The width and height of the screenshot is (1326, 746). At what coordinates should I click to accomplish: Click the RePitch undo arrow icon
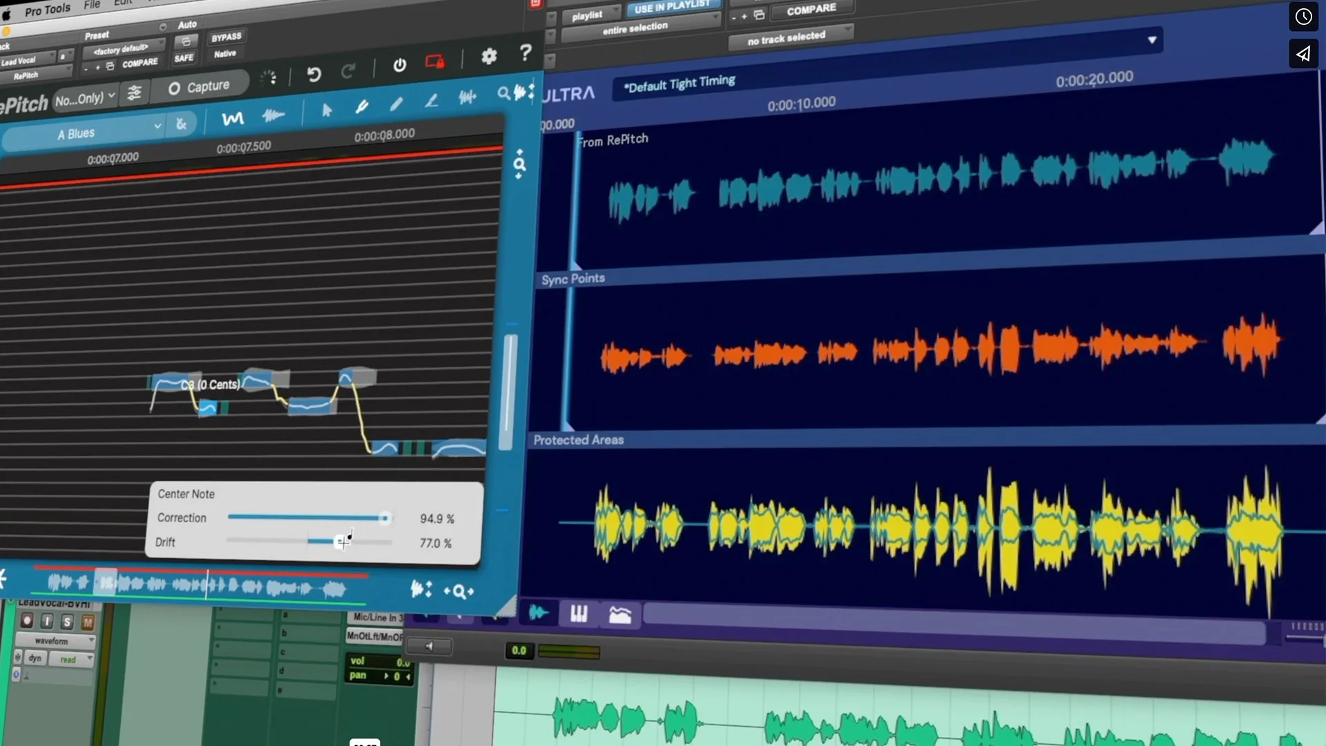(314, 74)
